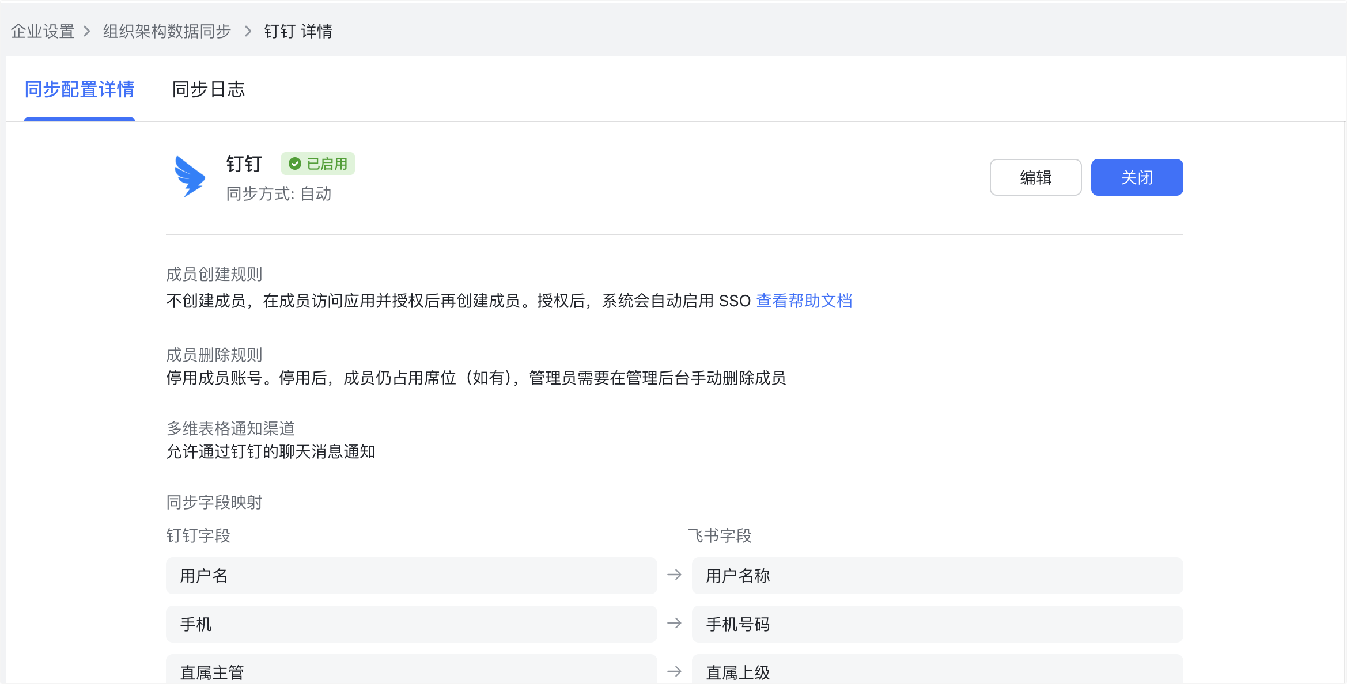Image resolution: width=1347 pixels, height=684 pixels.
Task: Click the 成员创建规则 label
Action: [x=214, y=274]
